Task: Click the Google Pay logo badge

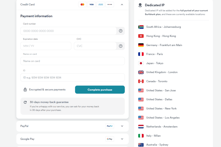Action: pos(110,139)
